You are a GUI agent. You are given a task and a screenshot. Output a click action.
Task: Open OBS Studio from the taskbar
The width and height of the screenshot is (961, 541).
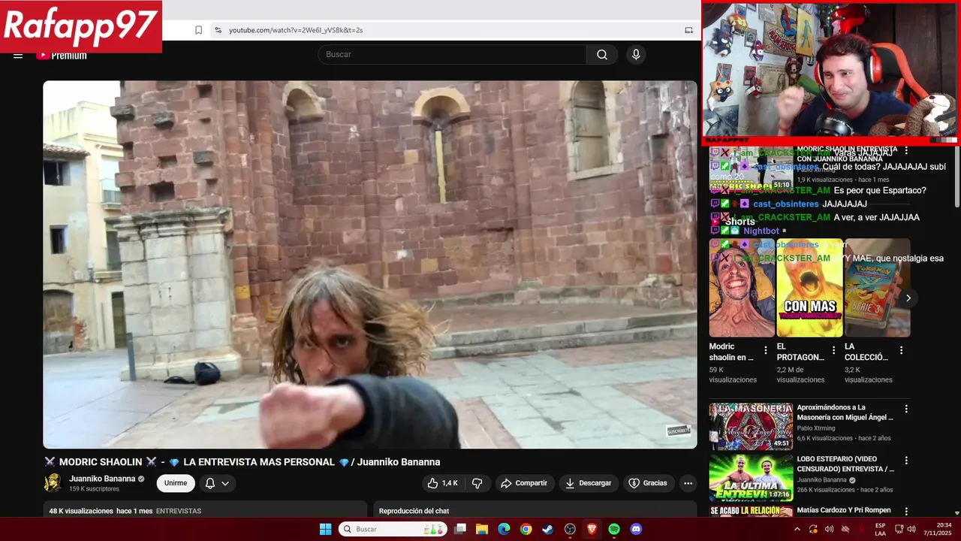pos(570,529)
